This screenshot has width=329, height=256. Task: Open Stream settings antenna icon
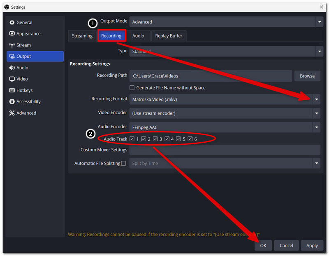click(x=12, y=45)
